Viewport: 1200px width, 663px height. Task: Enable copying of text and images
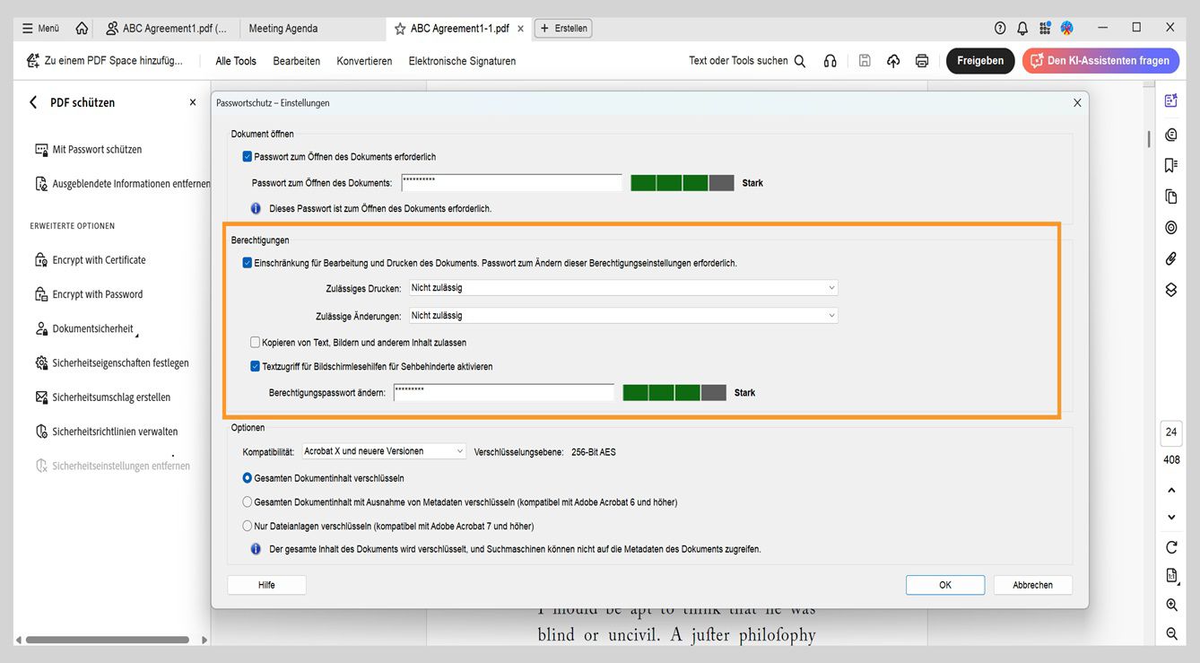pos(254,342)
